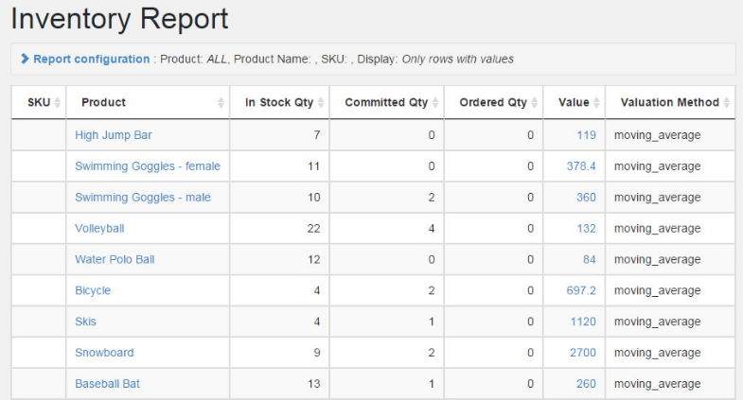Click Ordered Qty sort arrows icon
Image resolution: width=743 pixels, height=400 pixels.
tap(536, 102)
